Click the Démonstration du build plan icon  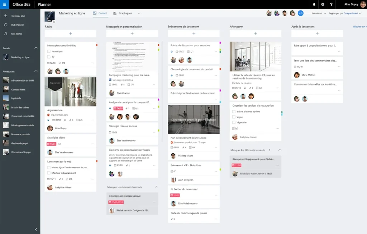(6, 80)
